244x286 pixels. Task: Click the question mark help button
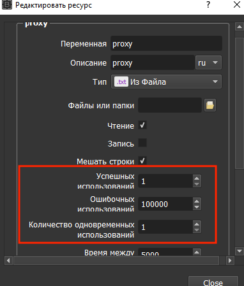point(208,4)
